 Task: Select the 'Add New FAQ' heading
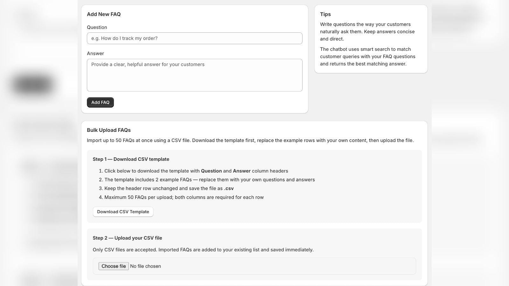(104, 14)
